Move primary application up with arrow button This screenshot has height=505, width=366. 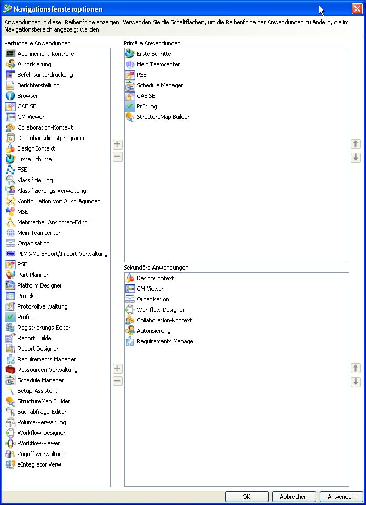(x=355, y=144)
